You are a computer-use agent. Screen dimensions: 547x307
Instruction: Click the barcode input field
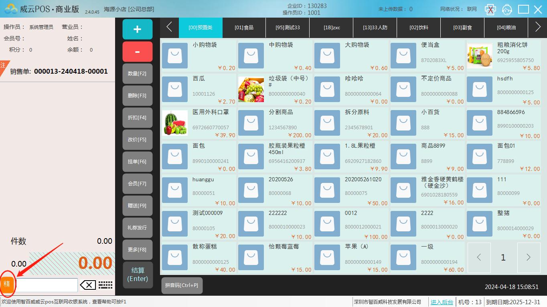(x=47, y=285)
